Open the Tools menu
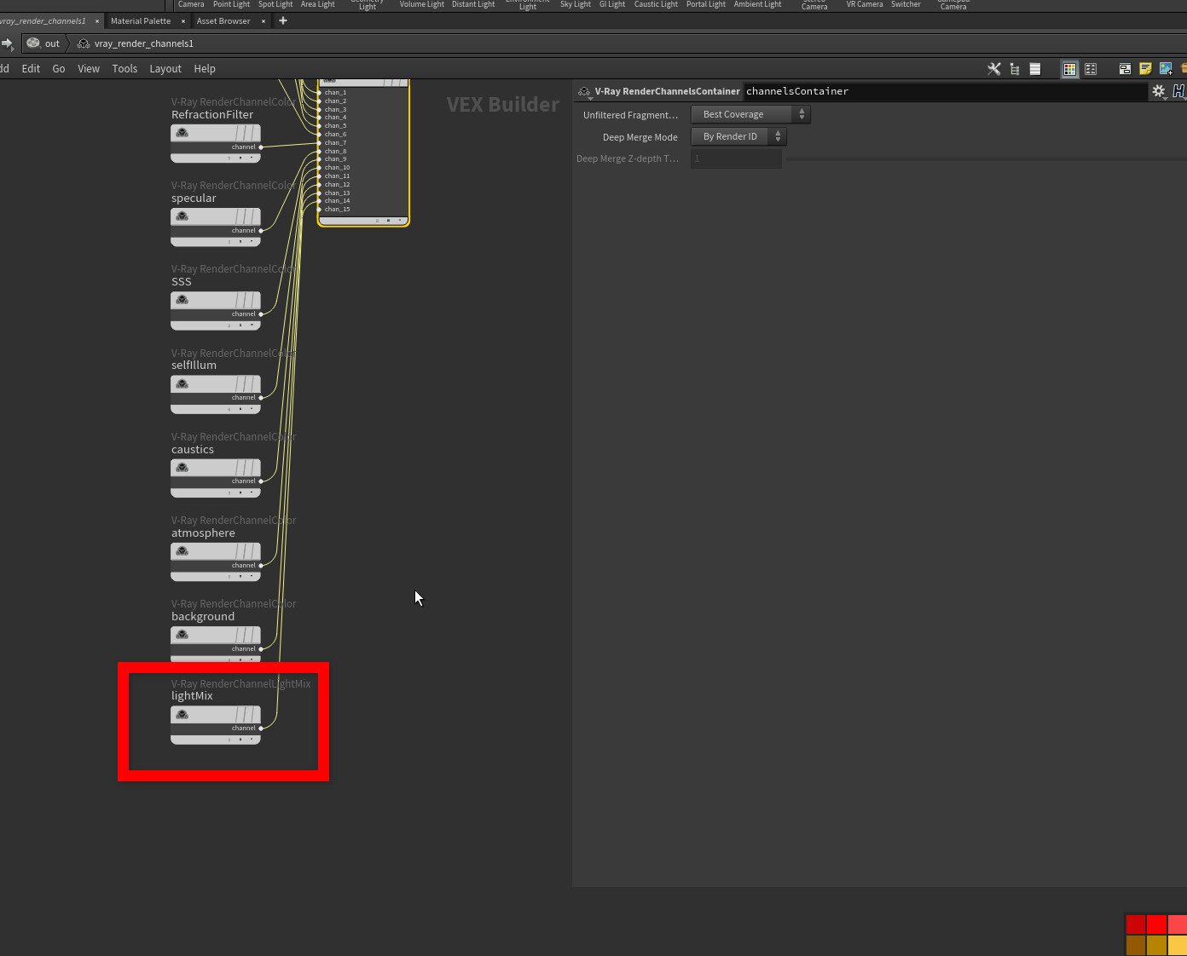Screen dimensions: 1187x956 [124, 69]
